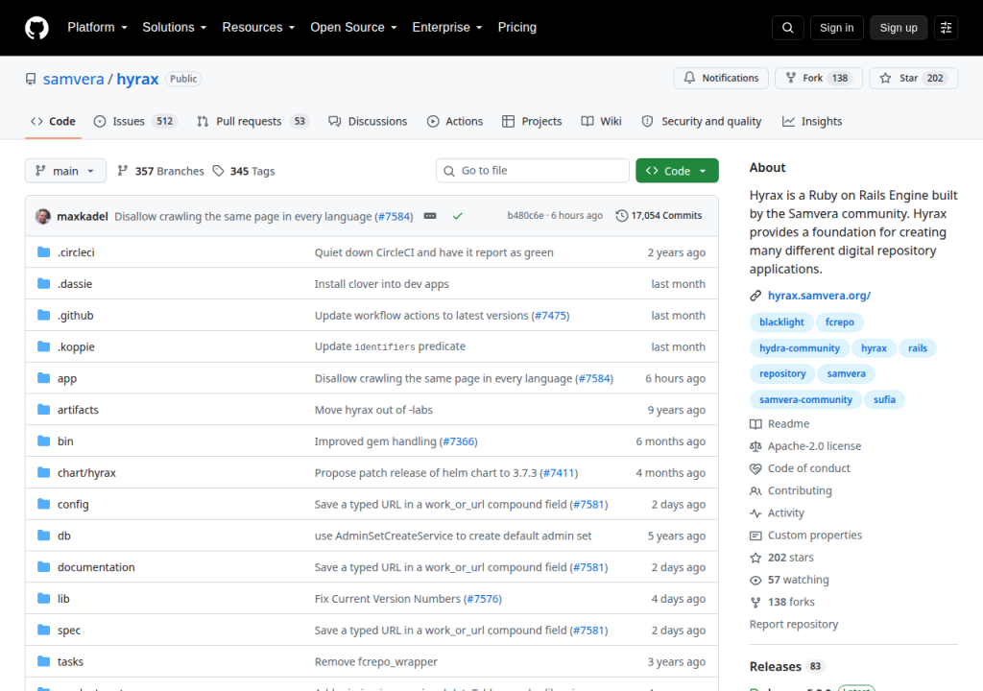Image resolution: width=983 pixels, height=691 pixels.
Task: Open the appearance settings icon in header
Action: point(946,28)
